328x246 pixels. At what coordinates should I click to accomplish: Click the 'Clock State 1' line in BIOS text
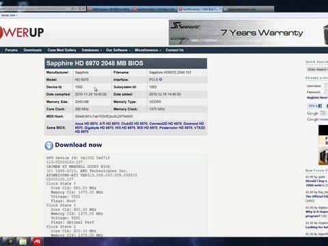tap(61, 205)
